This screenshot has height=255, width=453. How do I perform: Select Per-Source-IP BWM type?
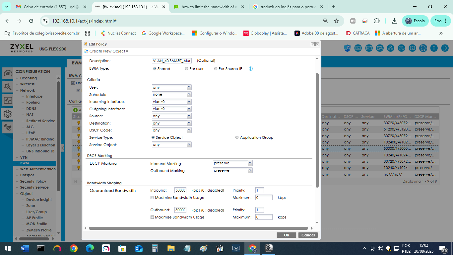click(216, 69)
